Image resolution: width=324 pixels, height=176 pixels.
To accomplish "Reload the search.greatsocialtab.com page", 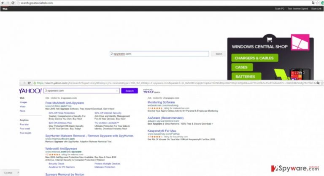I will point(13,3).
